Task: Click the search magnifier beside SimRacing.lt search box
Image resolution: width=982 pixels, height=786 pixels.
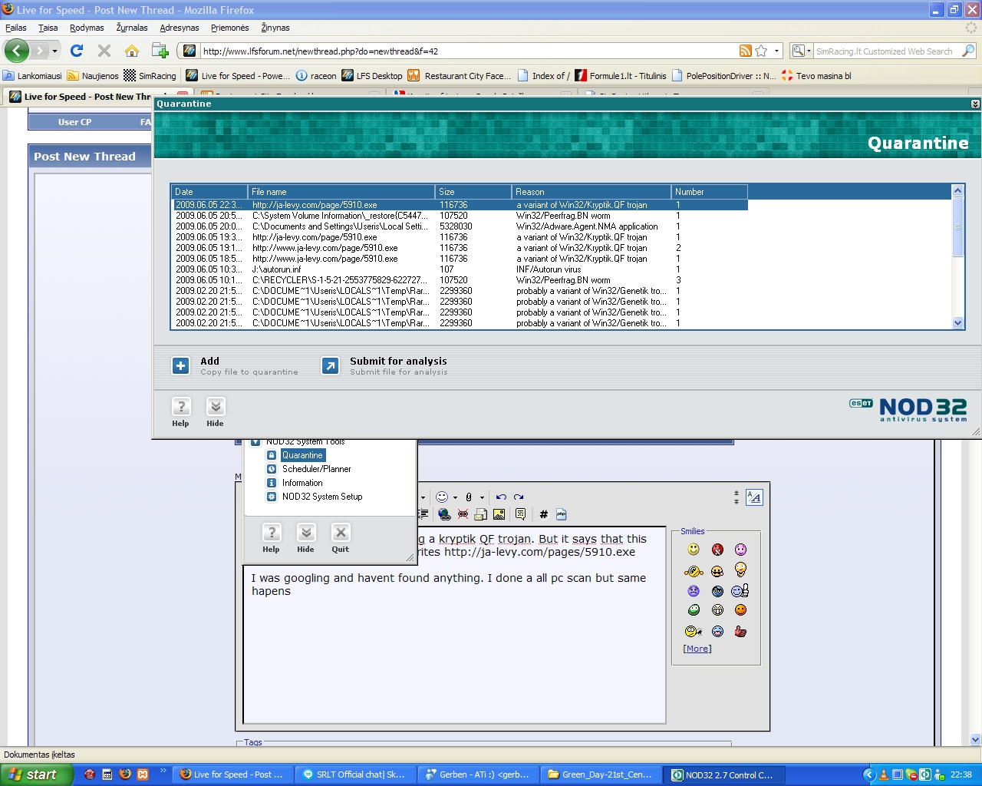Action: (x=968, y=51)
